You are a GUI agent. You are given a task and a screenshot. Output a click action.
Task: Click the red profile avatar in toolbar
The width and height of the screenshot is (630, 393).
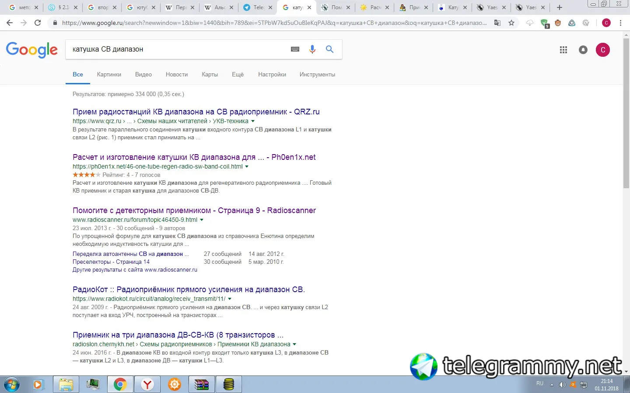(x=606, y=23)
